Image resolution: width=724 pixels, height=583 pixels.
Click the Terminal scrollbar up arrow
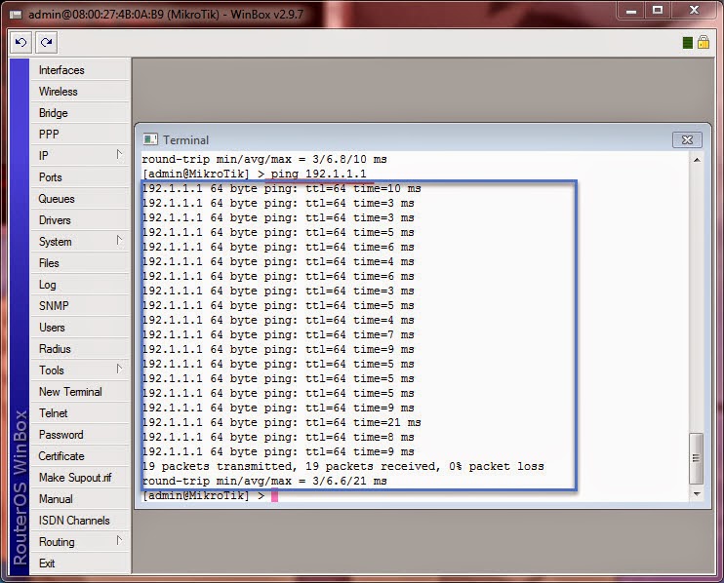click(697, 160)
